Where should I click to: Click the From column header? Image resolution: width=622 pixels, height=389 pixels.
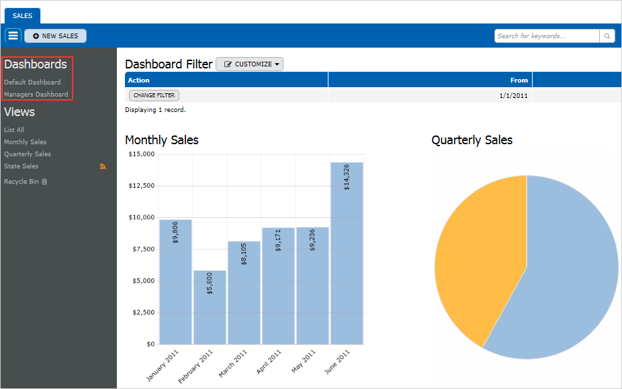(x=431, y=80)
